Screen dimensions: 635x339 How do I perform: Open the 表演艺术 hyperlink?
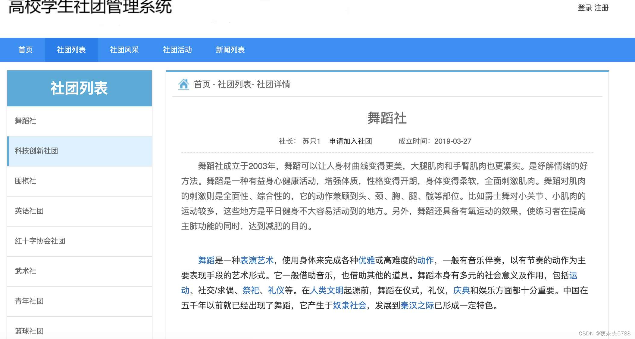tap(257, 260)
